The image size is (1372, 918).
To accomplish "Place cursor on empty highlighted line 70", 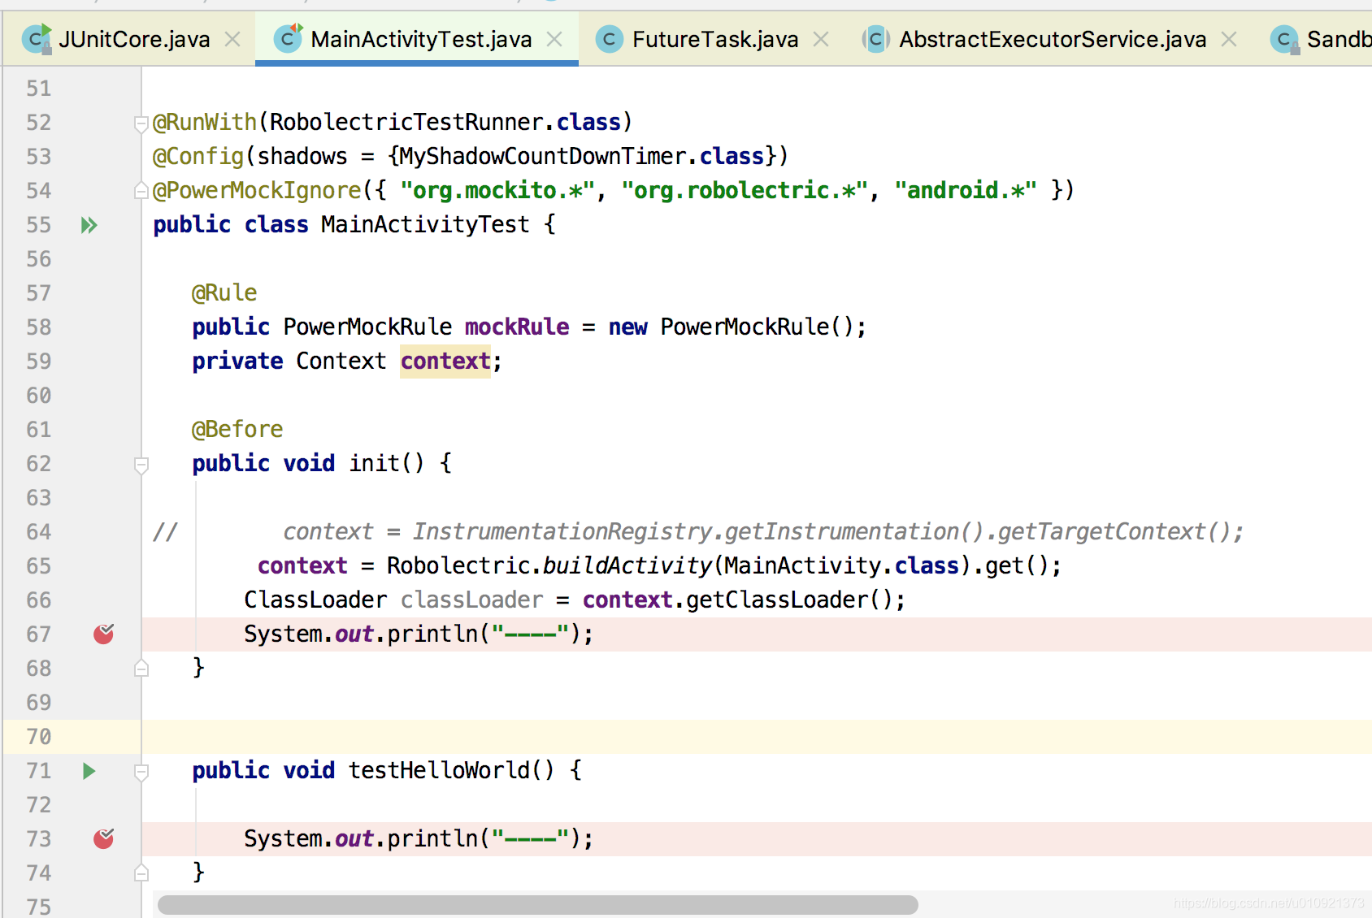I will (x=756, y=736).
